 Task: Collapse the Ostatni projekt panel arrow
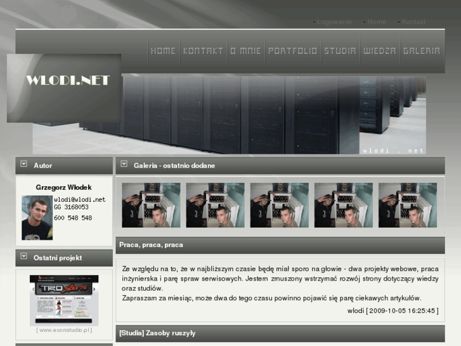click(24, 256)
